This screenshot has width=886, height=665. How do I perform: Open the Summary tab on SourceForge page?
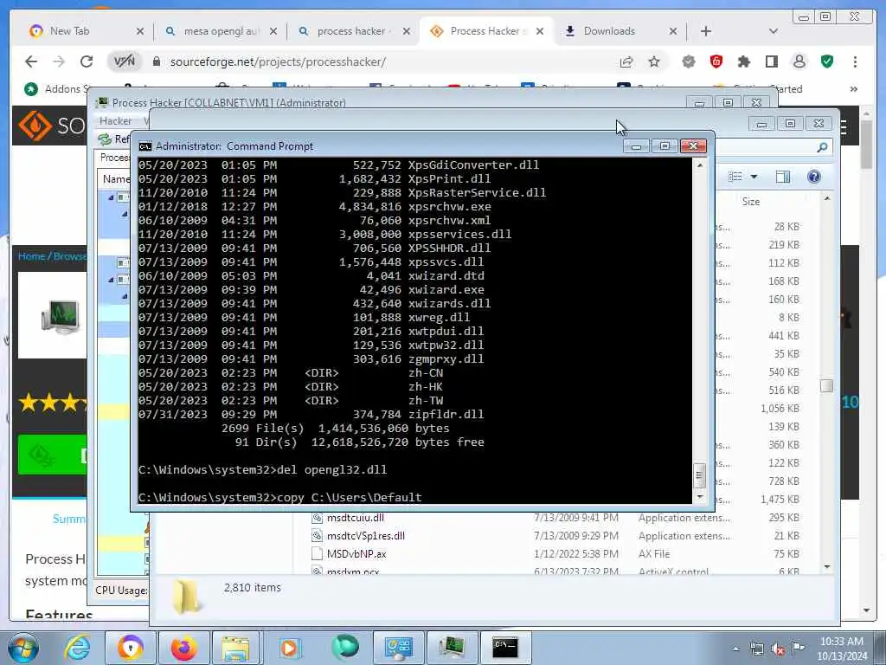click(x=69, y=519)
